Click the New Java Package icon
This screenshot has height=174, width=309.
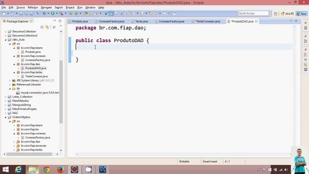click(x=71, y=14)
